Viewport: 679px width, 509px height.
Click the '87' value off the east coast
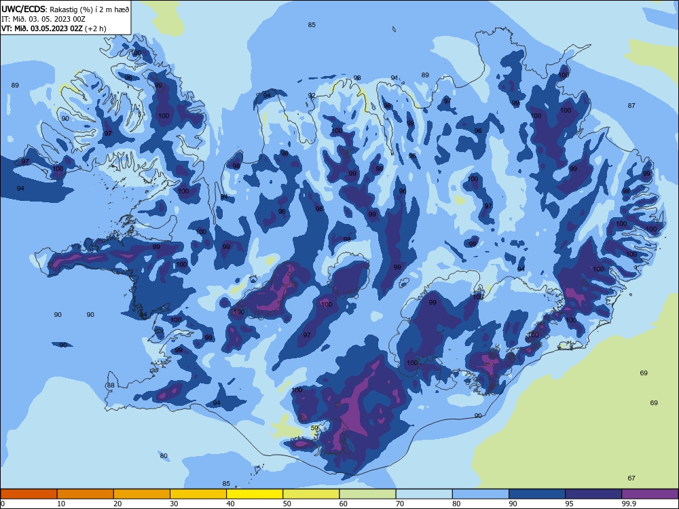point(631,105)
